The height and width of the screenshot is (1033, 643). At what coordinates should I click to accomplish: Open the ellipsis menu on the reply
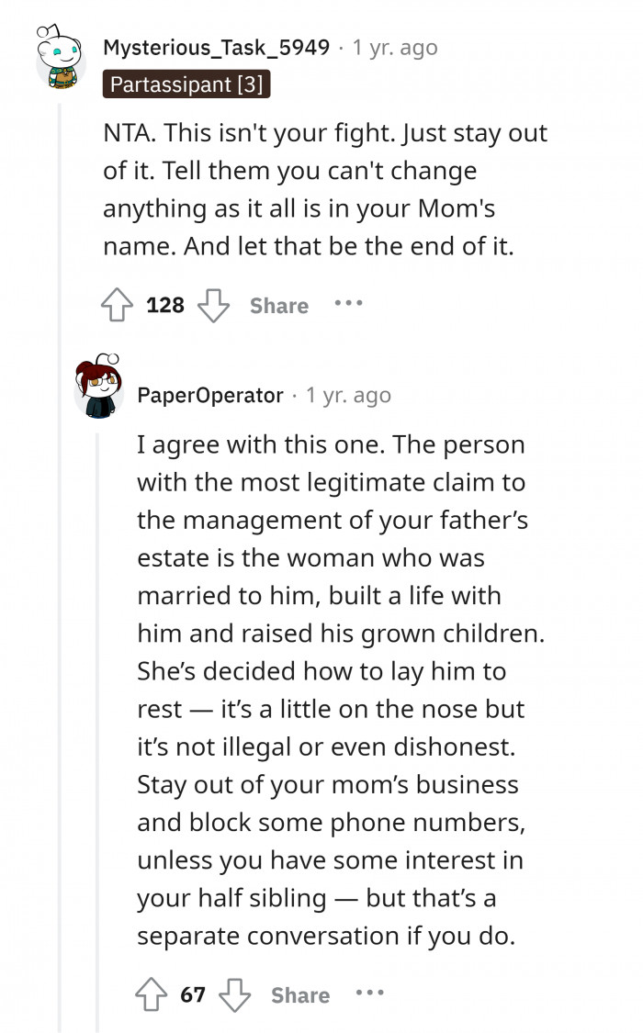click(x=371, y=994)
